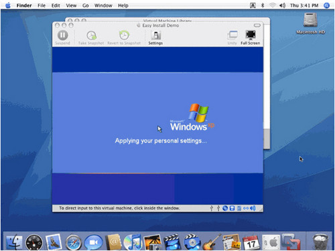This screenshot has width=335, height=251.
Task: Click inside the Windows XP guest display
Action: [x=157, y=126]
